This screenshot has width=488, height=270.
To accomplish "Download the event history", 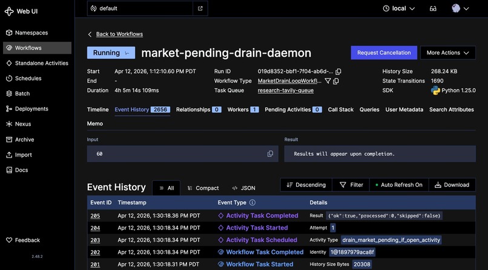I will click(452, 185).
